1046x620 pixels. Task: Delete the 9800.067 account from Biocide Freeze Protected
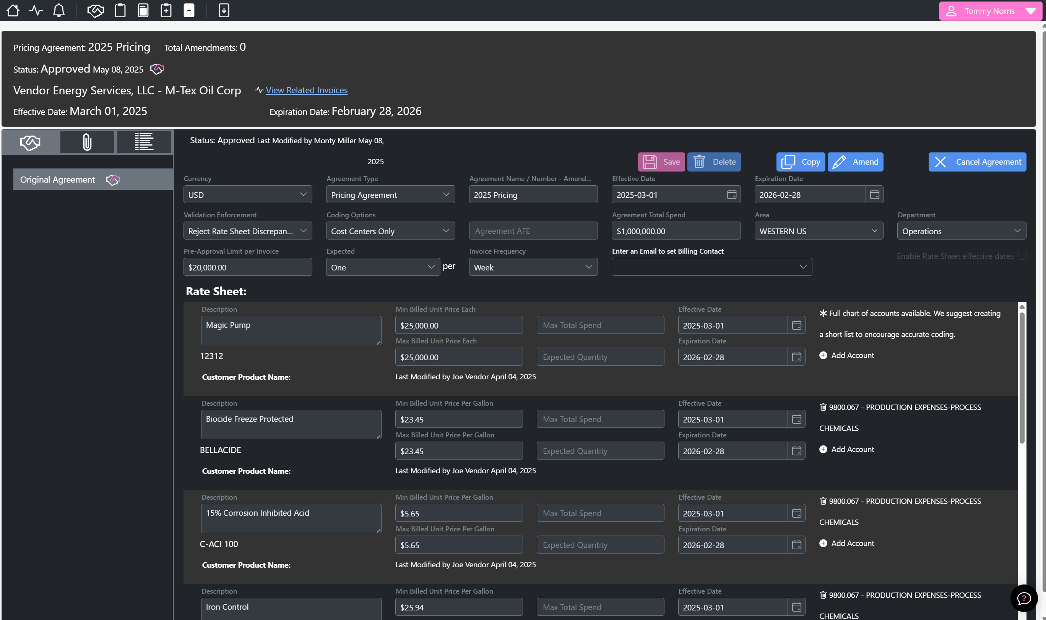(823, 407)
